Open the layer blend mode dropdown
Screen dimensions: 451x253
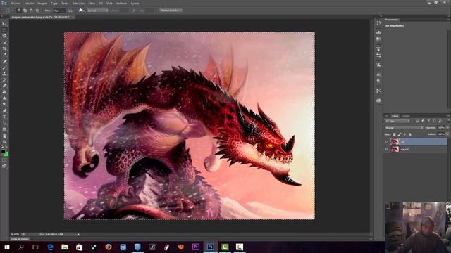[404, 128]
